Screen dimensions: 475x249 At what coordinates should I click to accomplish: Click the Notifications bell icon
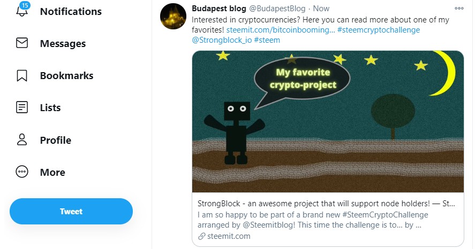[x=22, y=12]
